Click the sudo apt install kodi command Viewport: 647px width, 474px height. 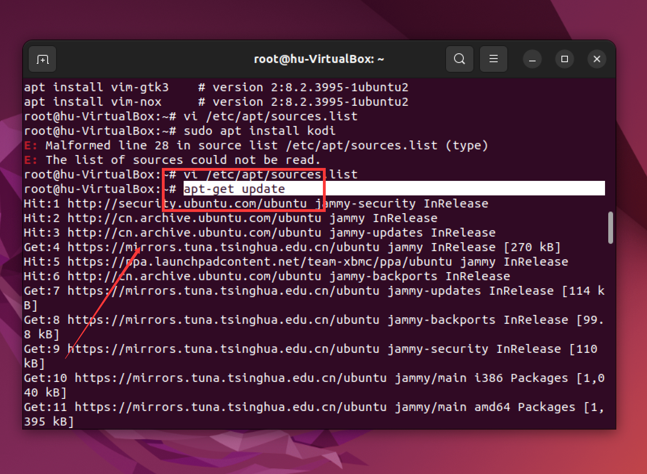[x=260, y=131]
